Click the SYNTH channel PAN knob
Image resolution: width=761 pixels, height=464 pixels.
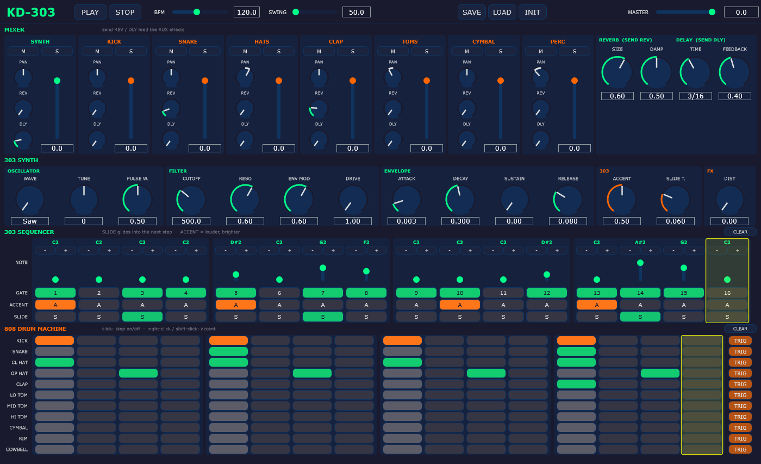tap(23, 77)
